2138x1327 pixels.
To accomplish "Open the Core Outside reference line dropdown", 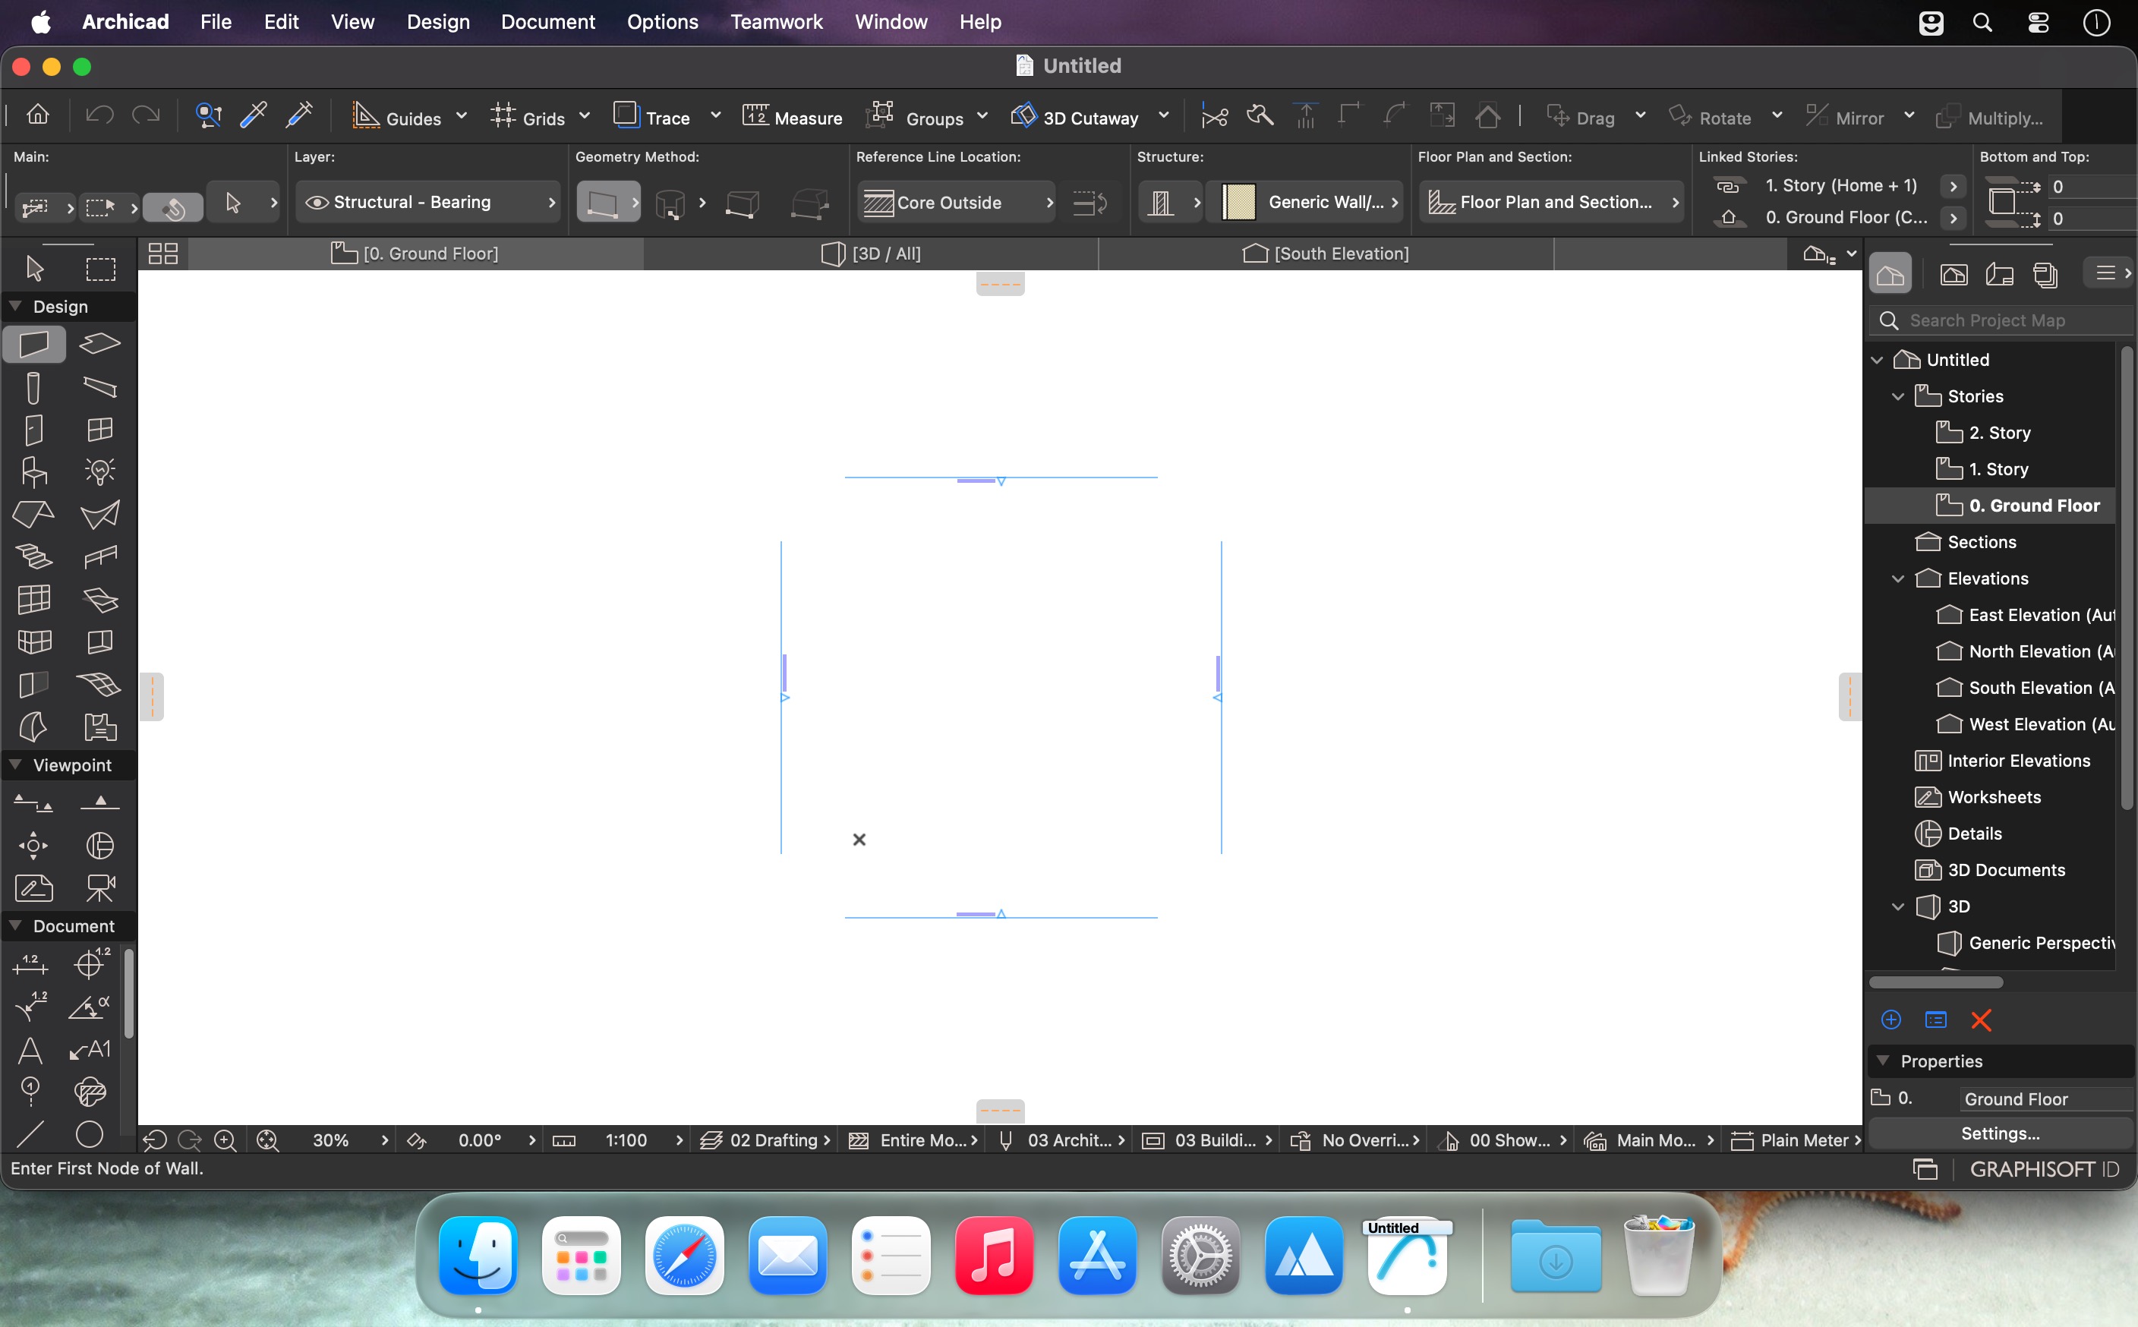I will [x=957, y=203].
